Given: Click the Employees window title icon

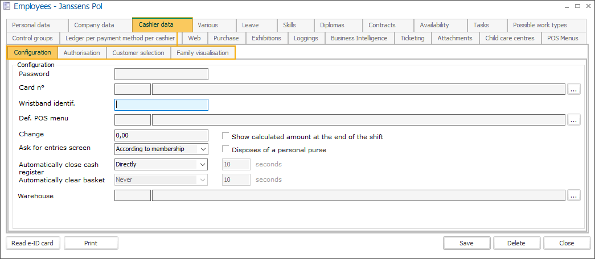Looking at the screenshot, I should (x=7, y=6).
